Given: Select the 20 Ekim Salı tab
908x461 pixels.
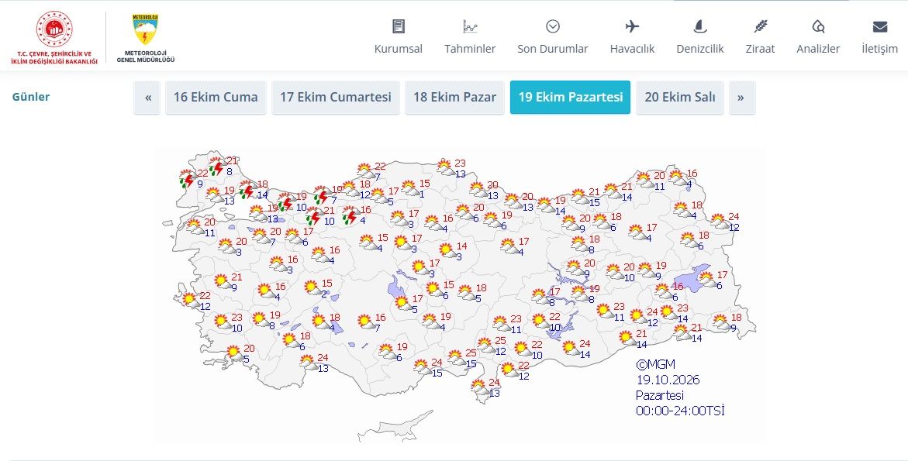Looking at the screenshot, I should tap(680, 97).
